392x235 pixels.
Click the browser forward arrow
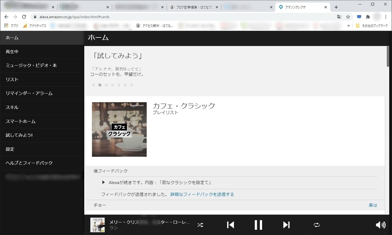click(15, 17)
